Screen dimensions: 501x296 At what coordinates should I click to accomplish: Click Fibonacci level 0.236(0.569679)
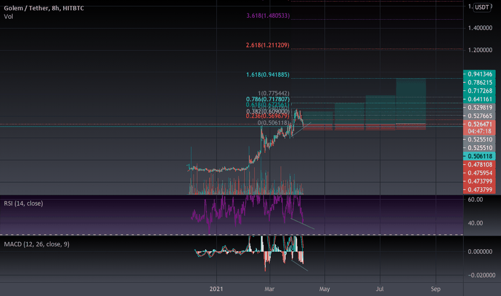pyautogui.click(x=268, y=116)
